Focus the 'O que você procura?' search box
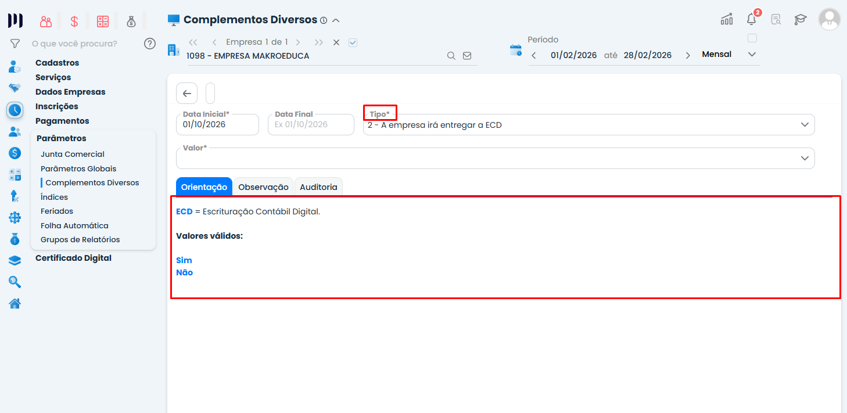 (74, 44)
